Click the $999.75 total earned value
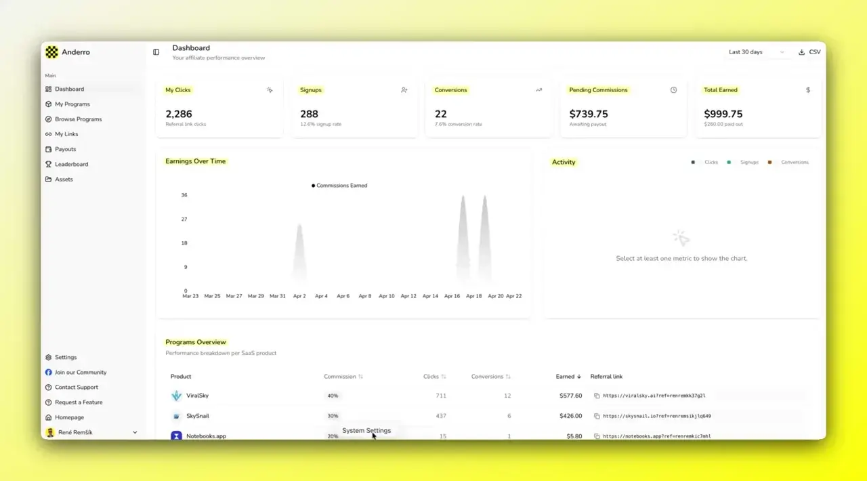Viewport: 867px width, 481px height. pyautogui.click(x=723, y=114)
